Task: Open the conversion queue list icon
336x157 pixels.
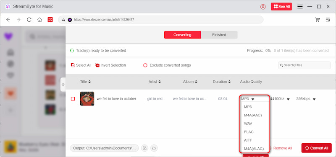Action: [x=328, y=20]
